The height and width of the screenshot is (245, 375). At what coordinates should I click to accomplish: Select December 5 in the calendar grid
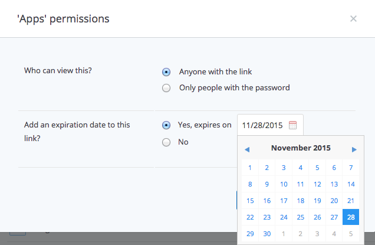click(351, 234)
